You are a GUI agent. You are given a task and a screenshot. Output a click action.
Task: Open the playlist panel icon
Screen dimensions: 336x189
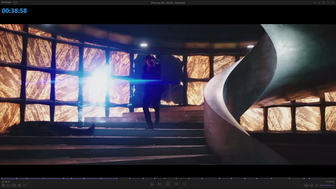point(4,185)
